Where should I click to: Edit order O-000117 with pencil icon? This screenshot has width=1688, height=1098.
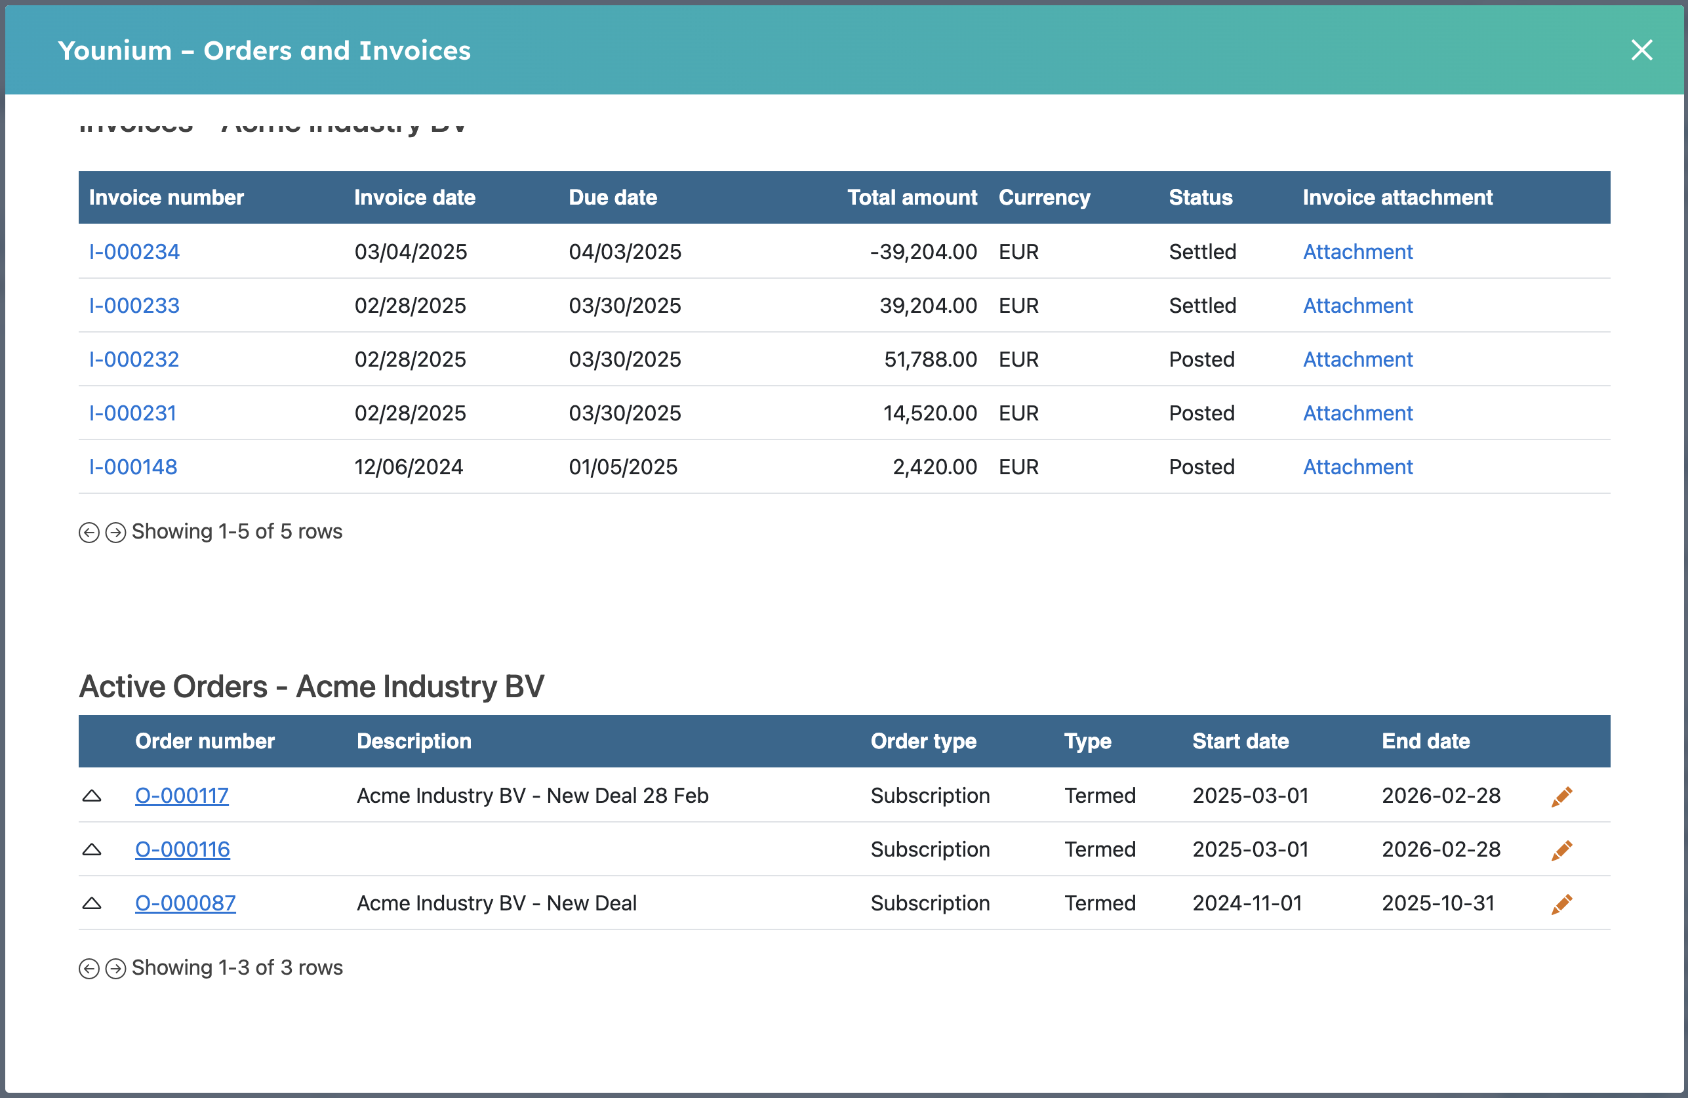[1561, 796]
